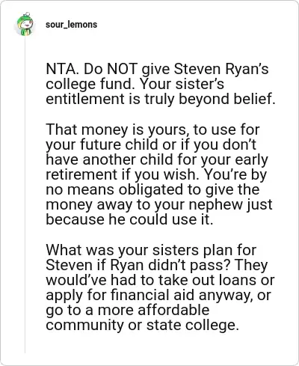Click the paragraph beginning "That money is yours"
This screenshot has width=299, height=366.
(159, 174)
